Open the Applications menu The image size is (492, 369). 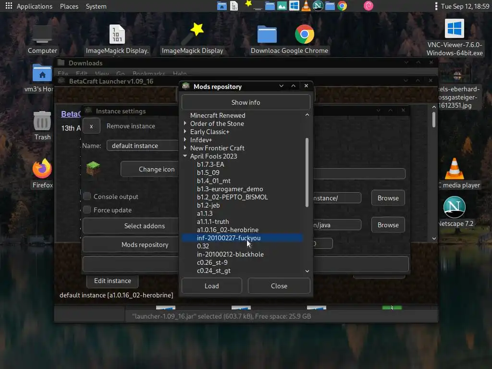35,6
